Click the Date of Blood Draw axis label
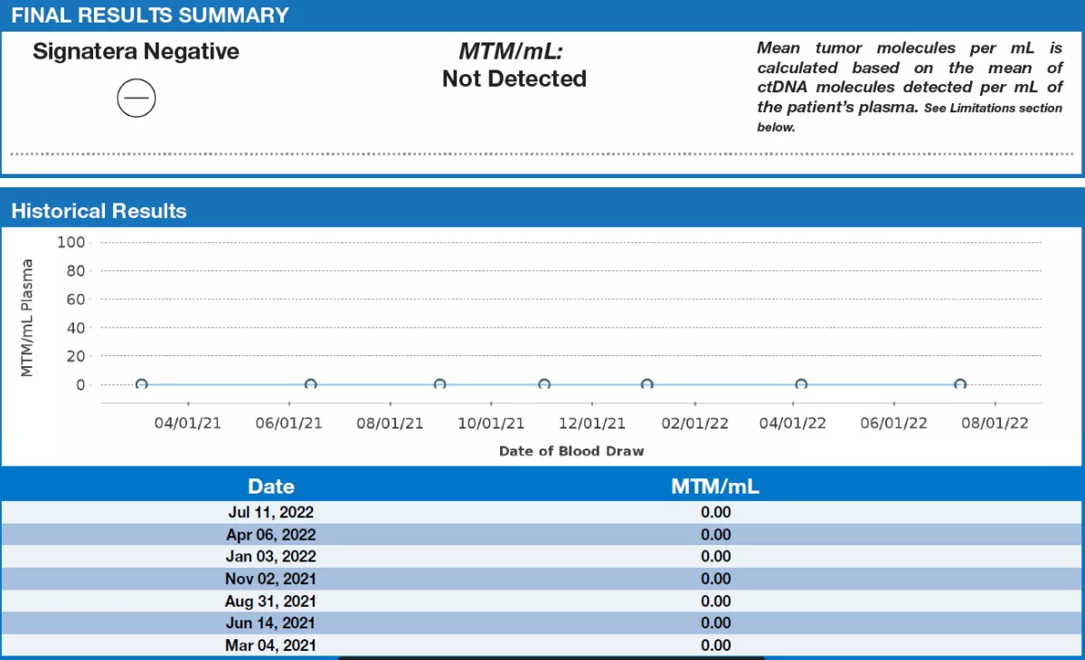Image resolution: width=1085 pixels, height=660 pixels. point(571,450)
